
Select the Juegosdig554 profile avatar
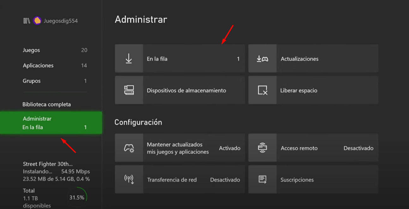coord(37,21)
